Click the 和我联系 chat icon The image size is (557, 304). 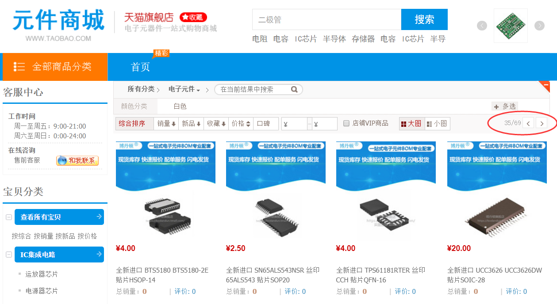(x=77, y=160)
